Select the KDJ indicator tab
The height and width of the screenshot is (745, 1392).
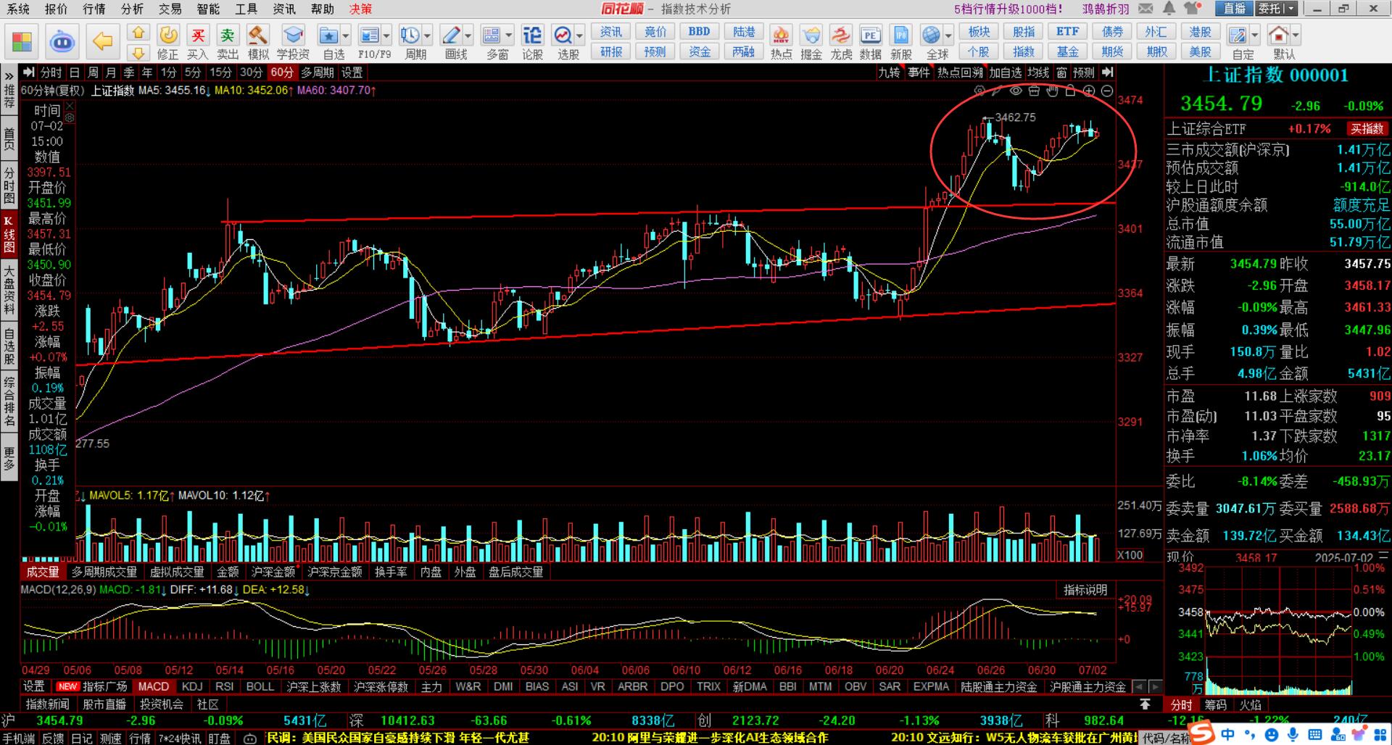pos(192,686)
